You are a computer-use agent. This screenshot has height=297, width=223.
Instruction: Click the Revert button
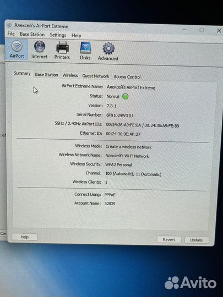pos(169,240)
